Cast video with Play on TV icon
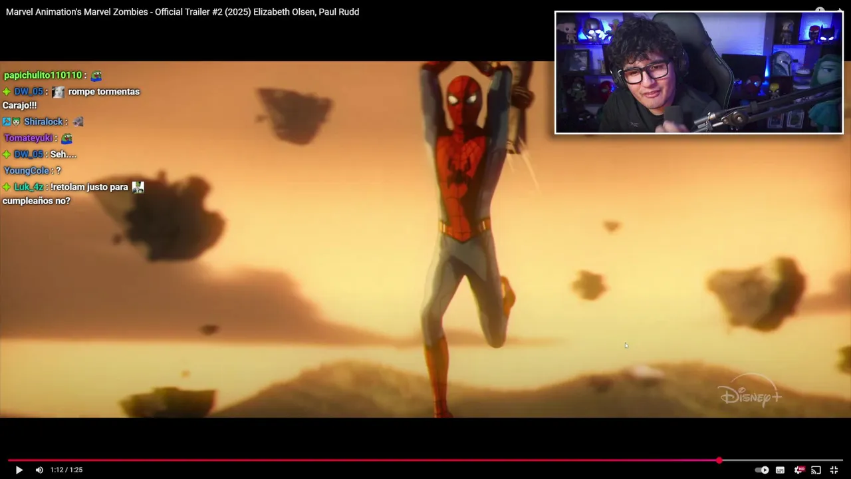Viewport: 851px width, 479px height. (816, 470)
